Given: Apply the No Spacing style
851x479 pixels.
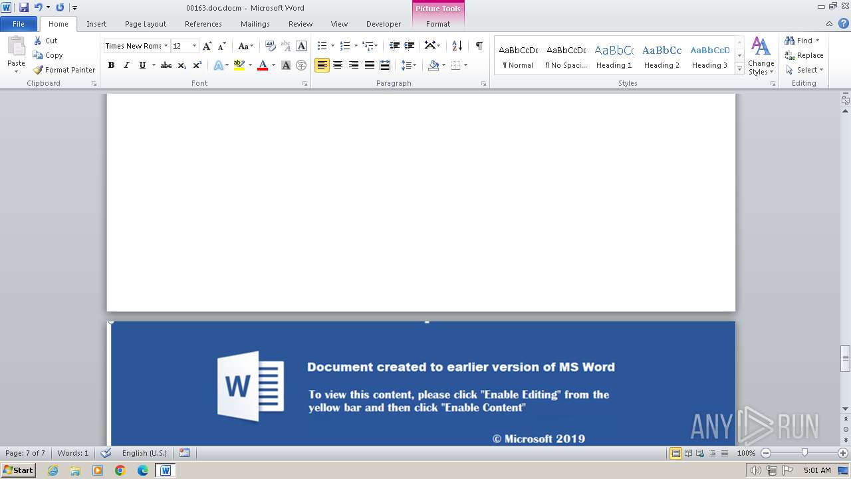Looking at the screenshot, I should (566, 56).
